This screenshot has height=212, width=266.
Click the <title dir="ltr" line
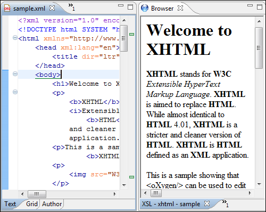(x=86, y=56)
